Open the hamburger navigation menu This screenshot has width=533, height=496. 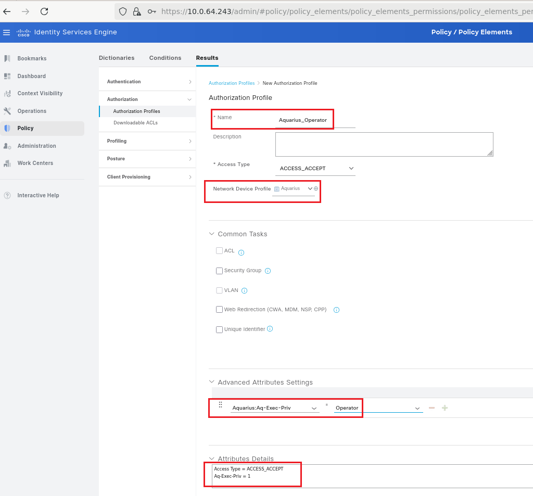click(x=6, y=32)
